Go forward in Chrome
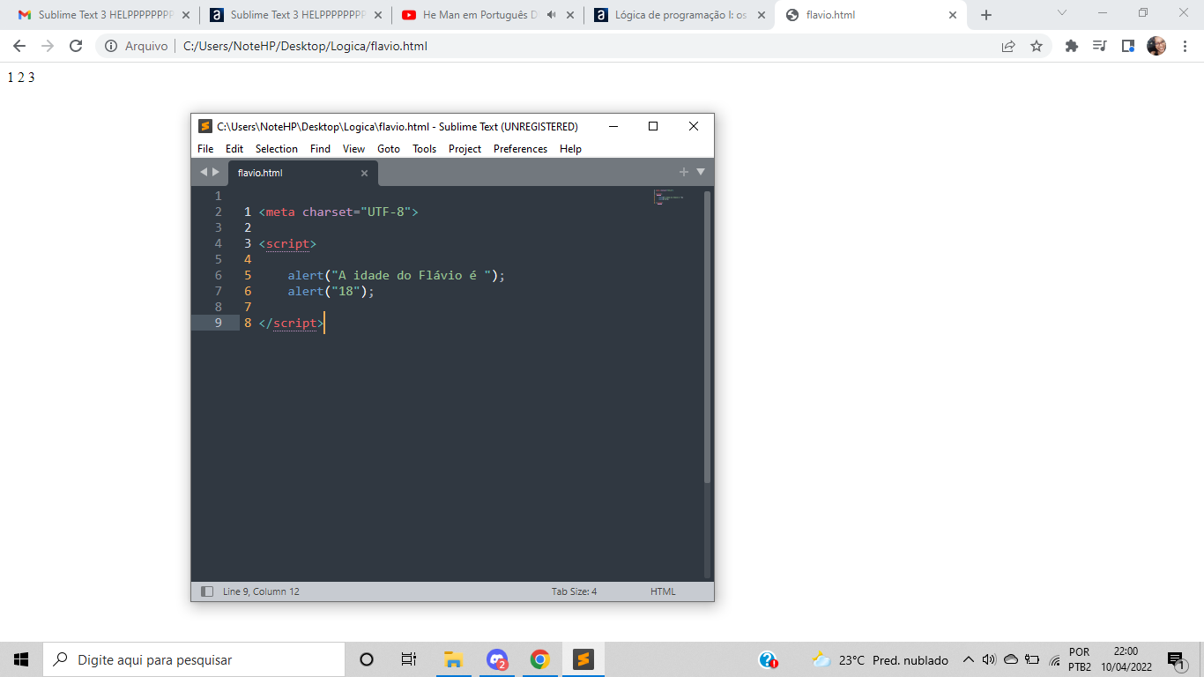The width and height of the screenshot is (1204, 677). point(48,46)
